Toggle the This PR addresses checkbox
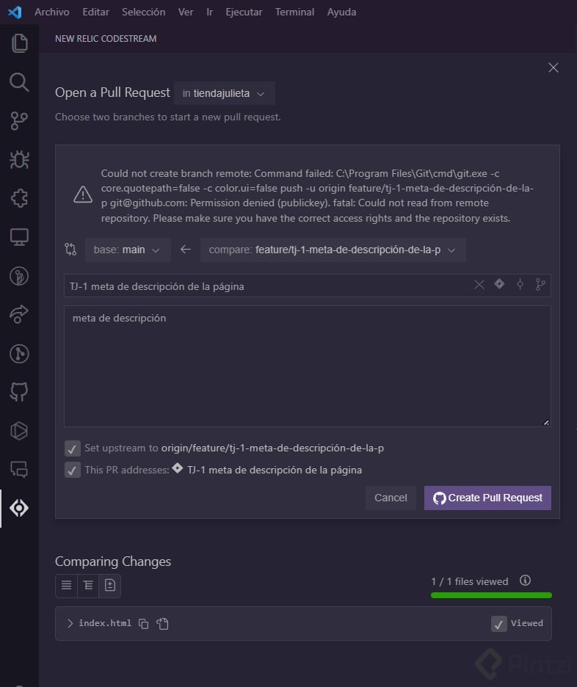Image resolution: width=577 pixels, height=687 pixels. tap(72, 470)
